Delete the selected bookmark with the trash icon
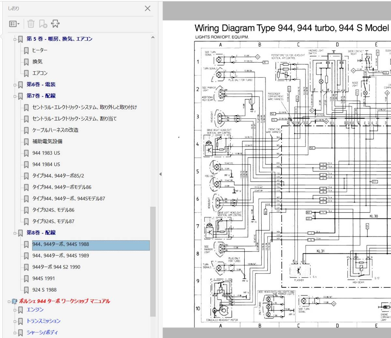 pos(31,23)
